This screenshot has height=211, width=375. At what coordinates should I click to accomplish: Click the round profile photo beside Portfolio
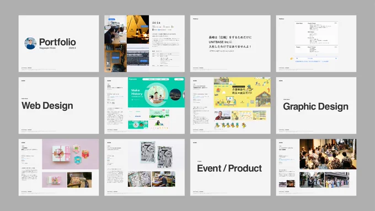(x=30, y=44)
